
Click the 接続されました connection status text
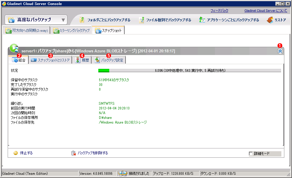139,174
